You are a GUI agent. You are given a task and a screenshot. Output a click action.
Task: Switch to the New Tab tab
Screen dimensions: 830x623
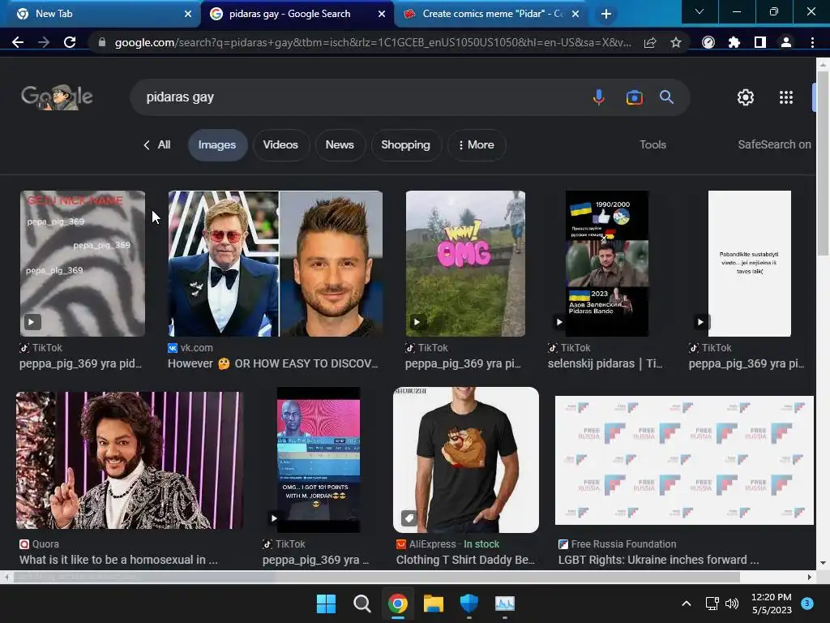pos(101,14)
